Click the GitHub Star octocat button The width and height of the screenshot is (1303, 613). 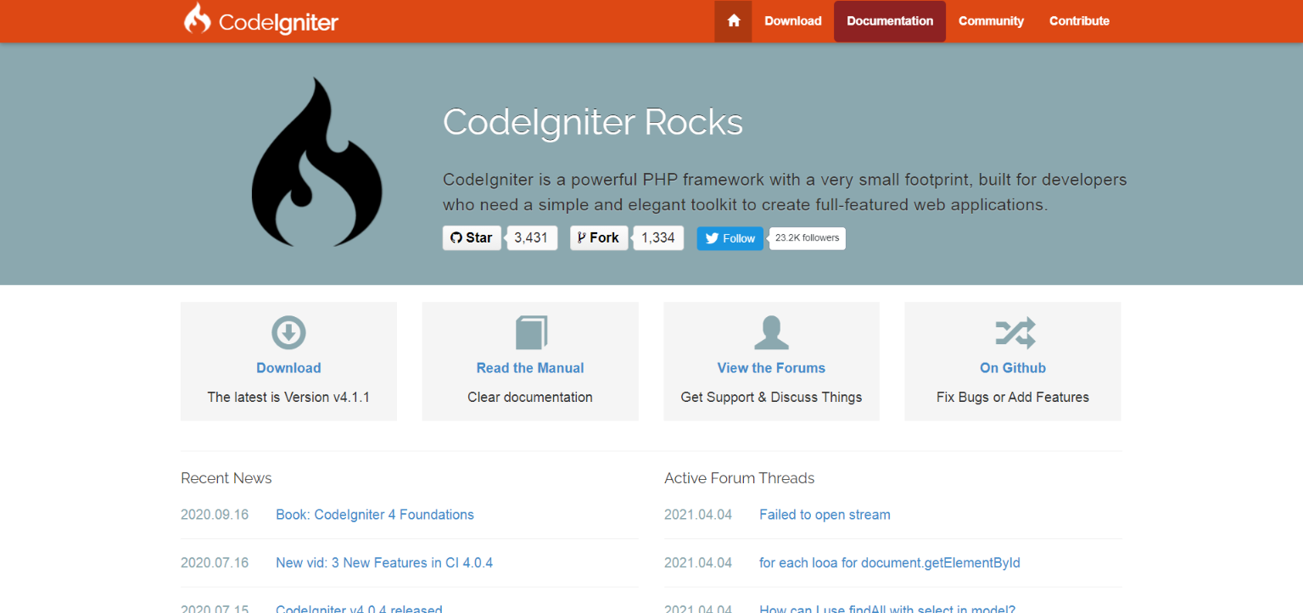click(472, 237)
